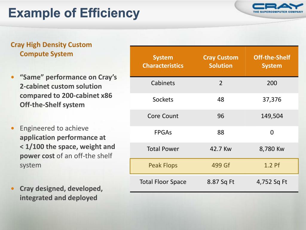Select the highlighted "Peak Flops" label
This screenshot has height=230, width=306.
click(x=163, y=165)
